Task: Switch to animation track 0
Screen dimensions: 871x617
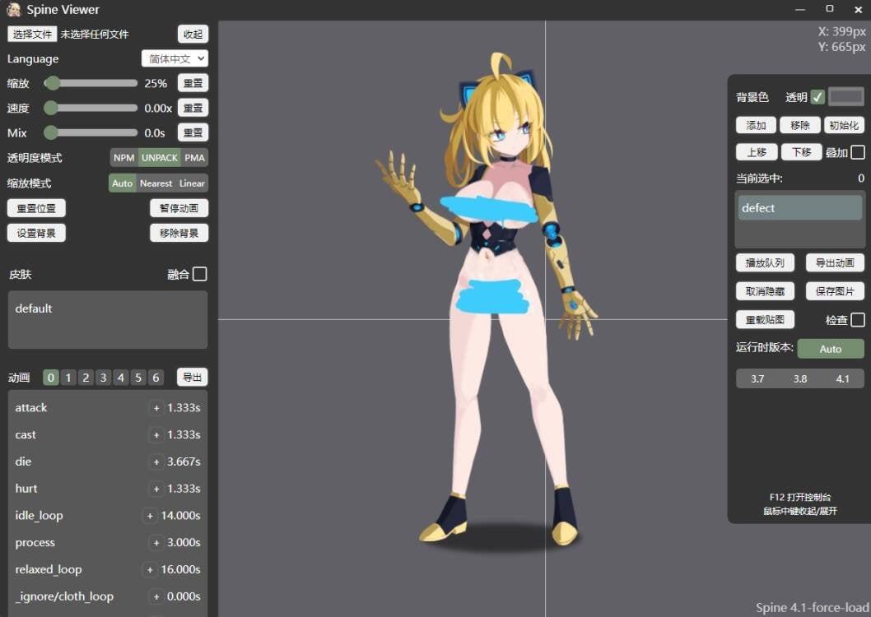Action: point(50,378)
